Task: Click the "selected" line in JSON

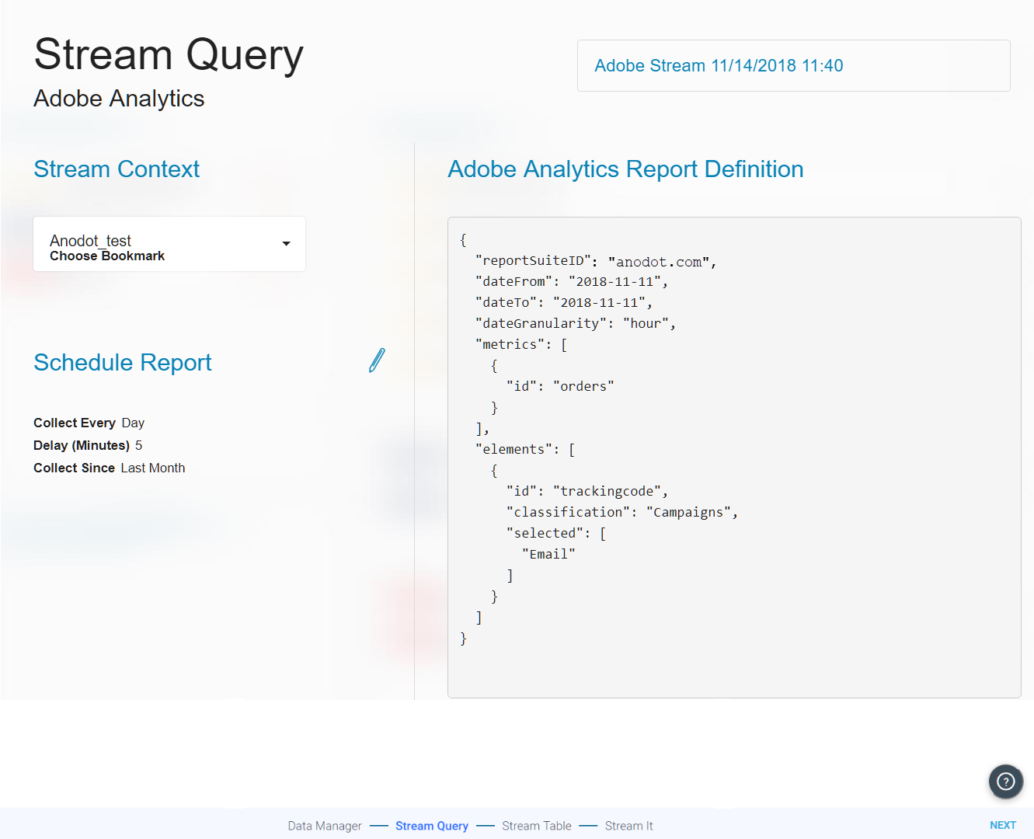Action: [556, 534]
